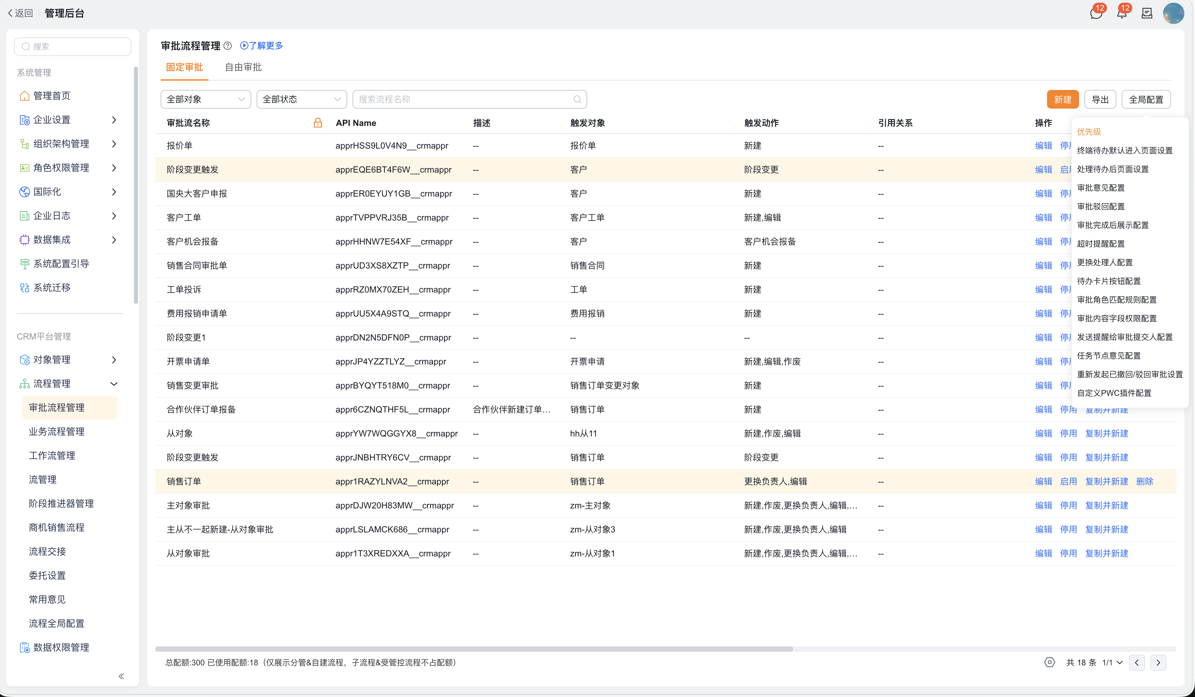The width and height of the screenshot is (1195, 697).
Task: Focus the sidebar 搜索 field
Action: coord(73,46)
